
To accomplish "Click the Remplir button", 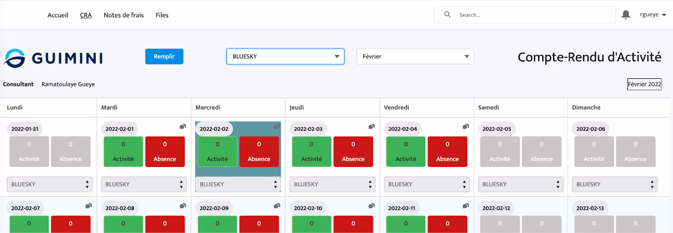I will pyautogui.click(x=164, y=56).
